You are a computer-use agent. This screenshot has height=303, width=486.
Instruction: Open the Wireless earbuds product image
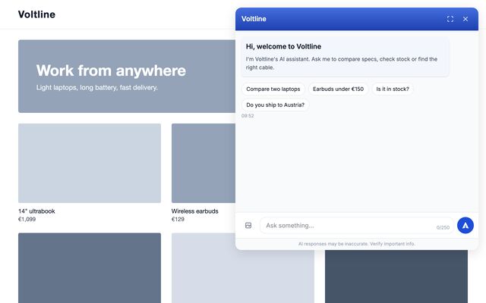(x=204, y=164)
